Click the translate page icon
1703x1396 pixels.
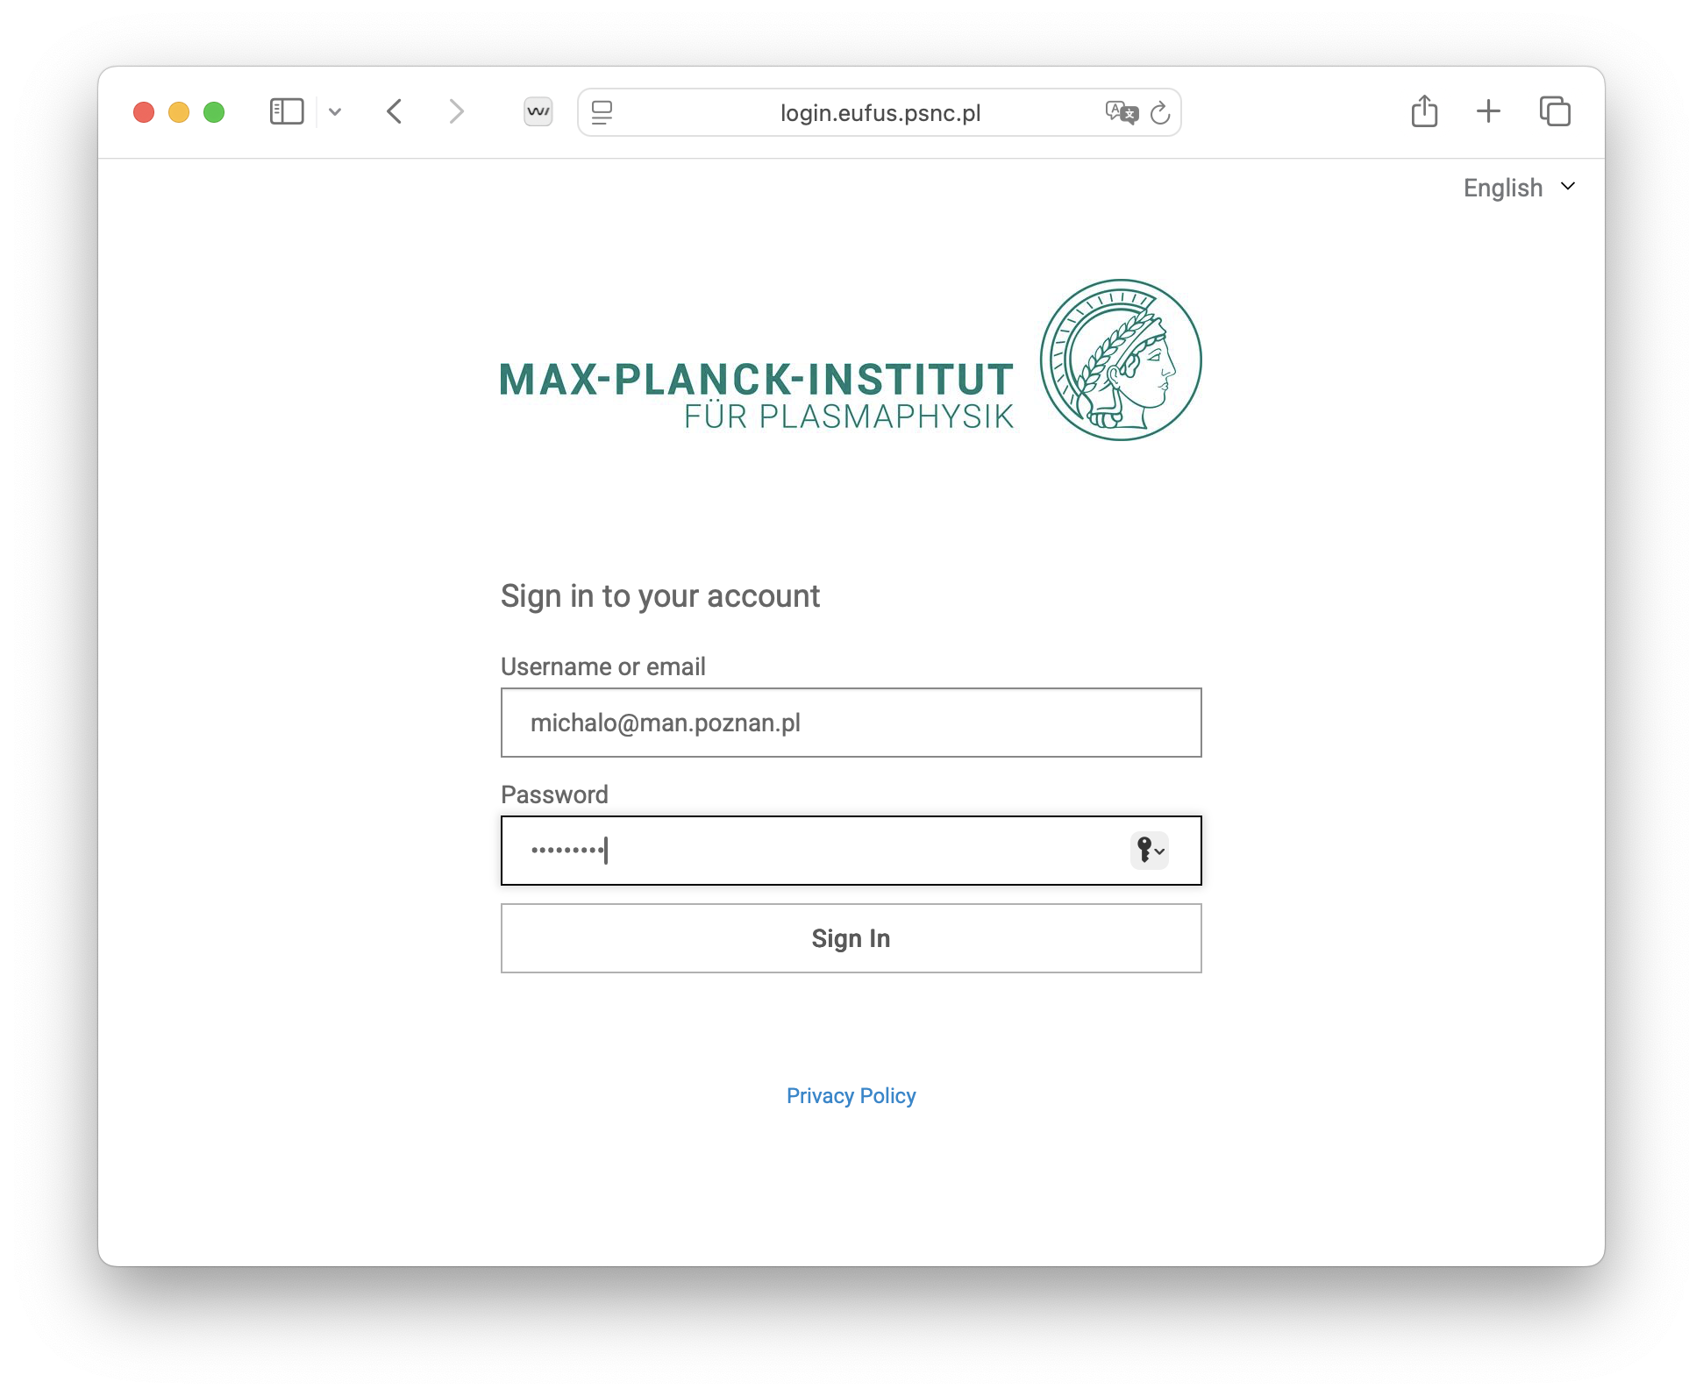click(1122, 112)
